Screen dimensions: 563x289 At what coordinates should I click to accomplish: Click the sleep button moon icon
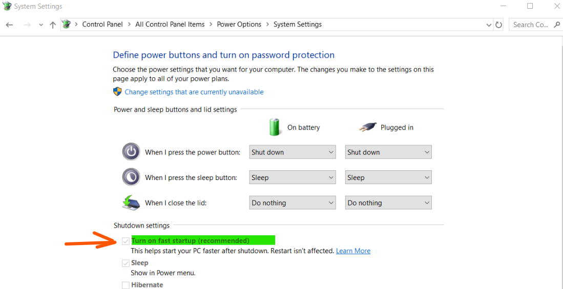132,177
